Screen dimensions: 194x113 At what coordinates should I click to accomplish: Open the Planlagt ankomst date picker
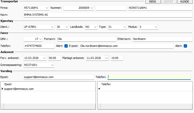pos(107,58)
